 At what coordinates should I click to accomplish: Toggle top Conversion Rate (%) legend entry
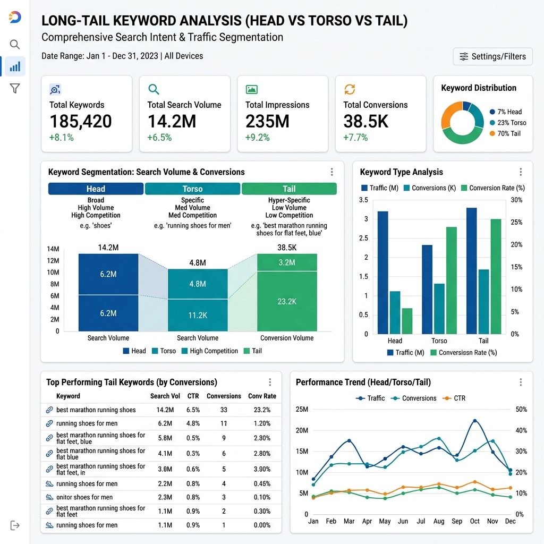[493, 188]
